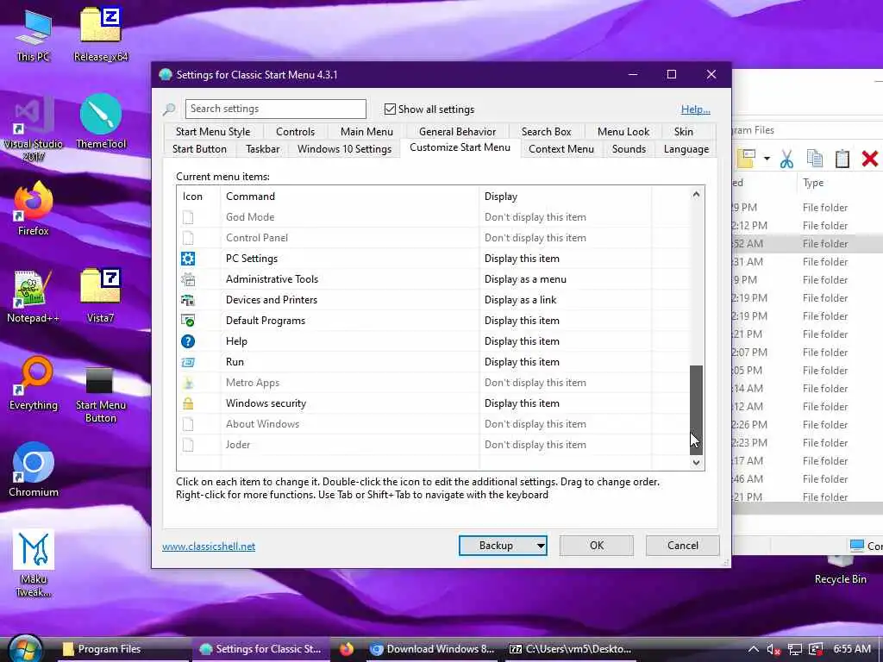The width and height of the screenshot is (883, 662).
Task: Switch to the Skin tab
Action: tap(684, 132)
